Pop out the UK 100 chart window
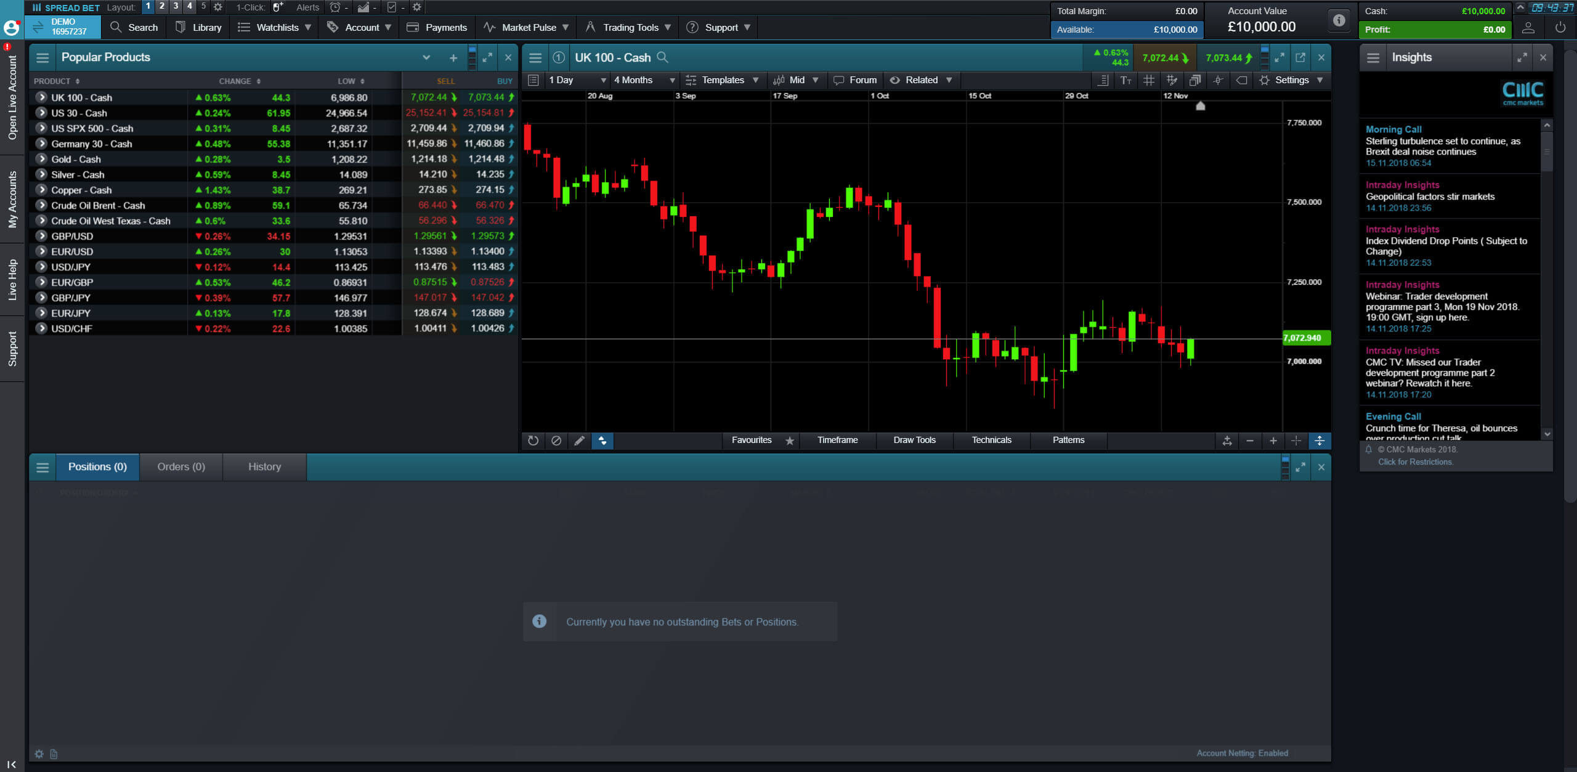This screenshot has height=772, width=1577. click(x=1300, y=57)
